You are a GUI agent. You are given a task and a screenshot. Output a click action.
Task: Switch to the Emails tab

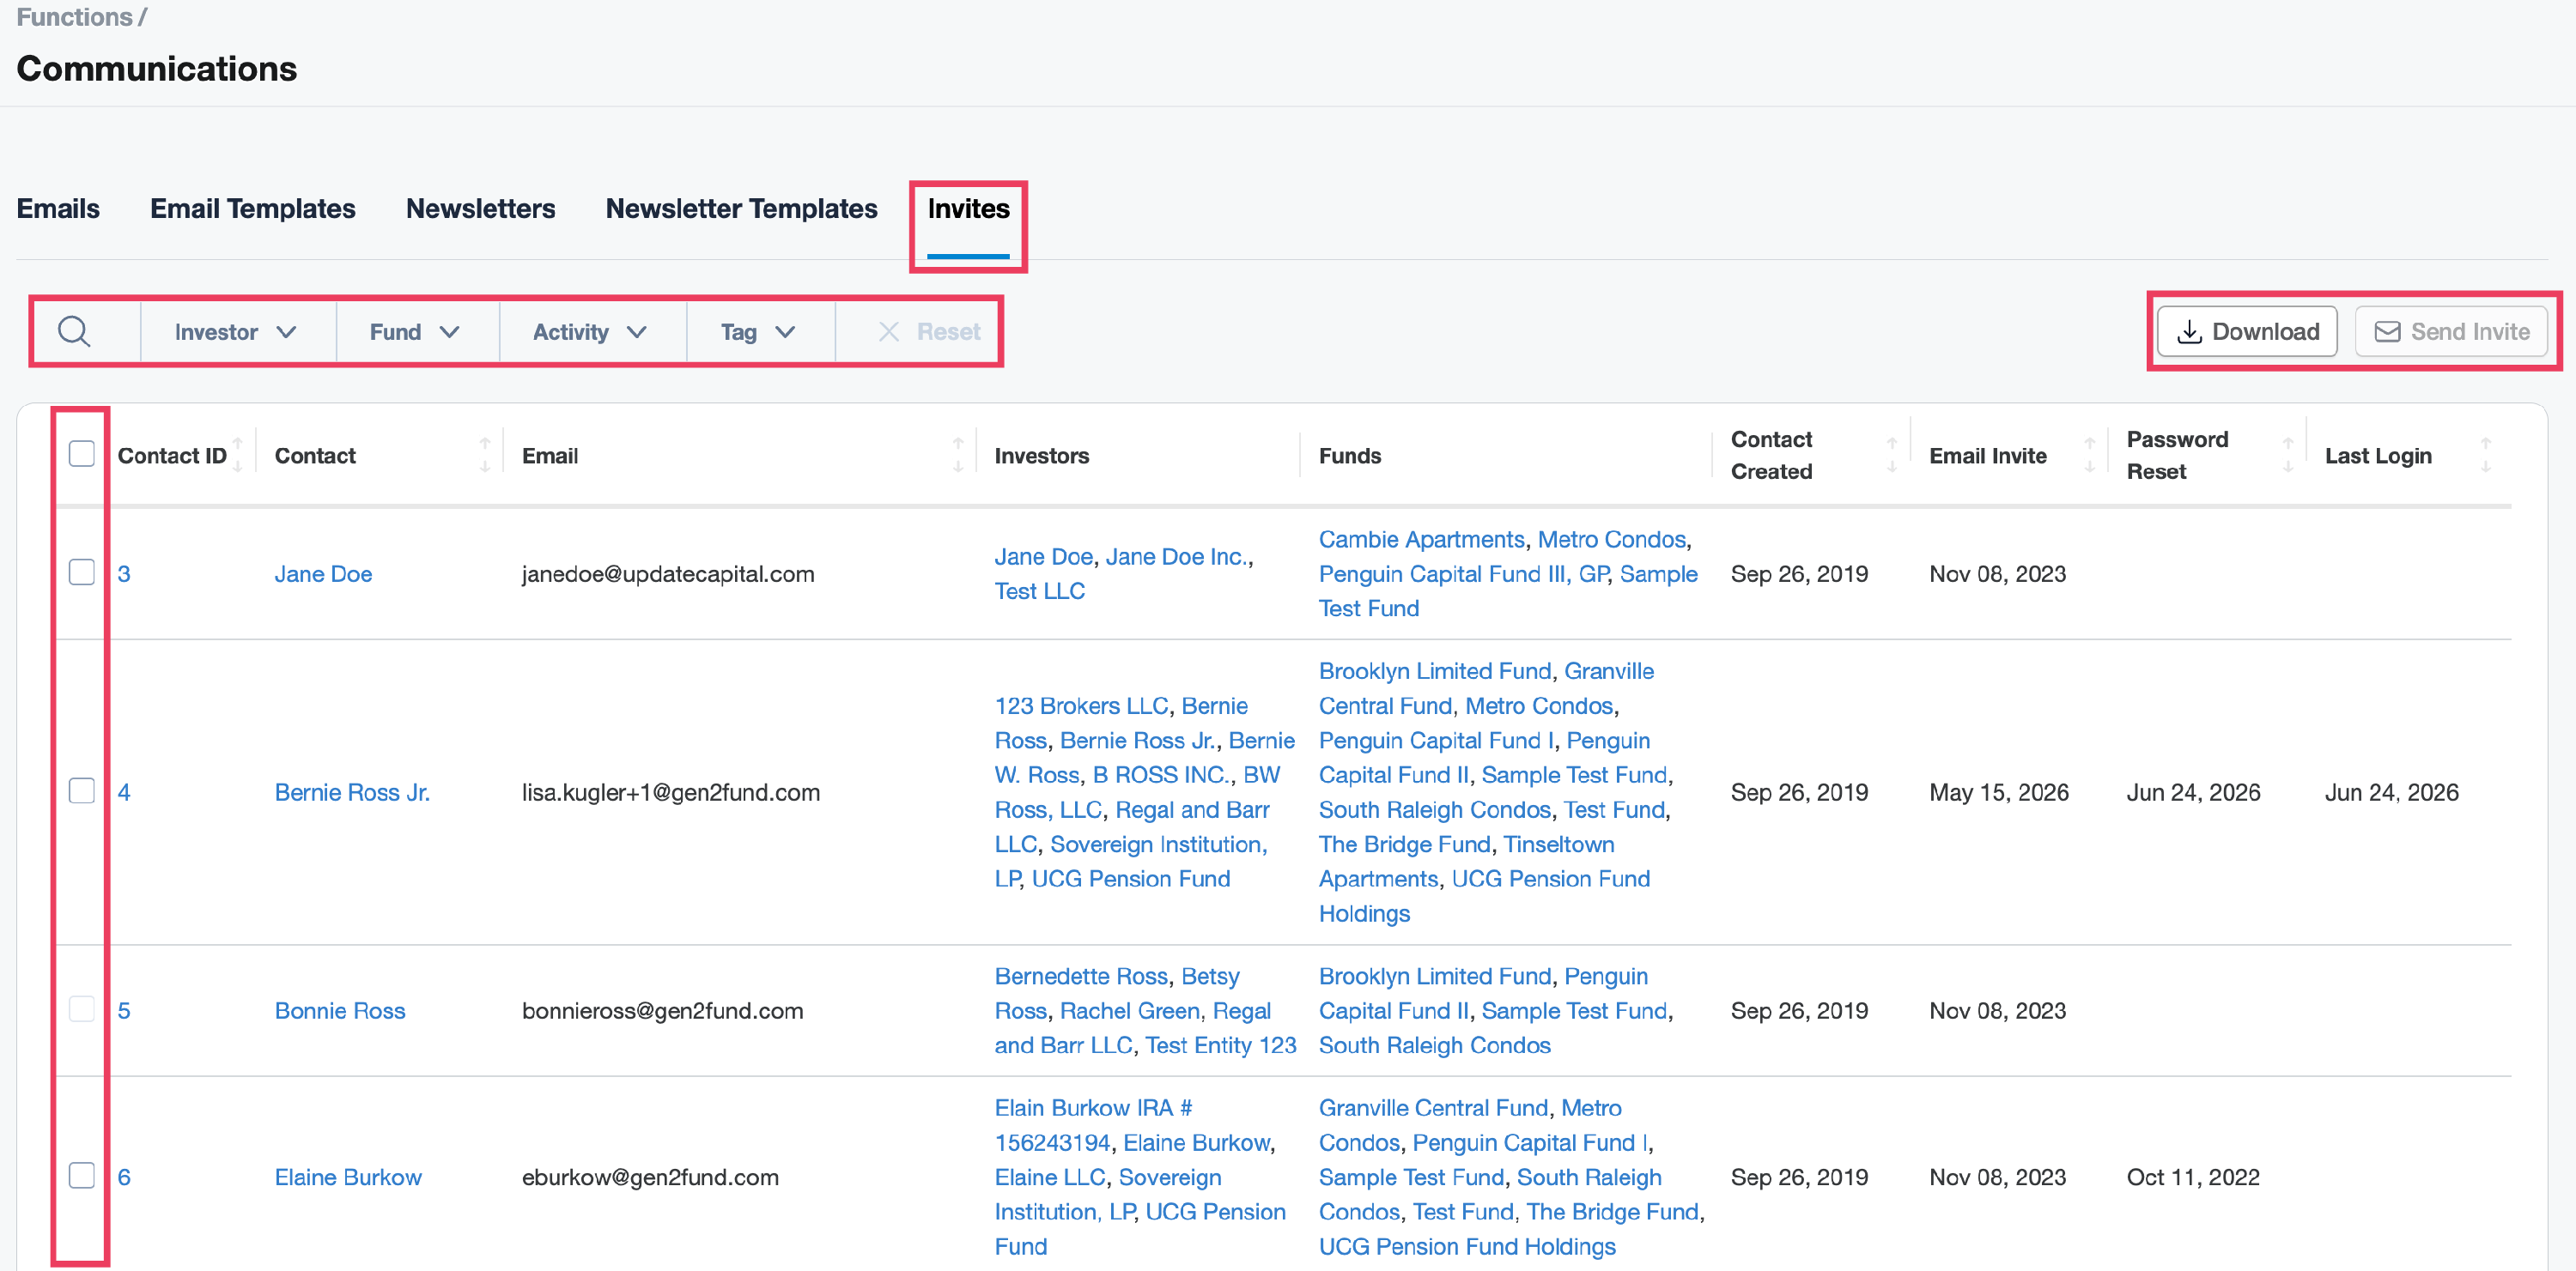(58, 208)
